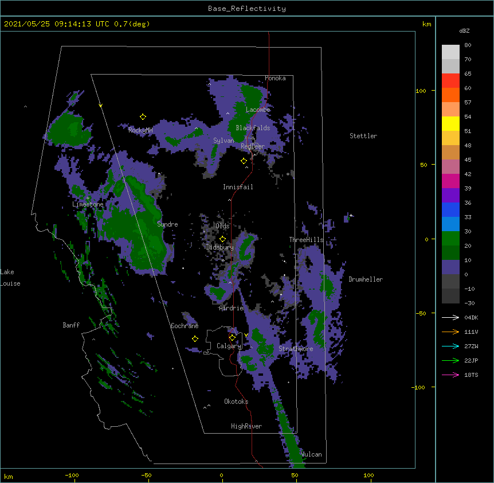This screenshot has width=494, height=483.
Task: Click the white 04DK arrow legend icon
Action: [450, 317]
